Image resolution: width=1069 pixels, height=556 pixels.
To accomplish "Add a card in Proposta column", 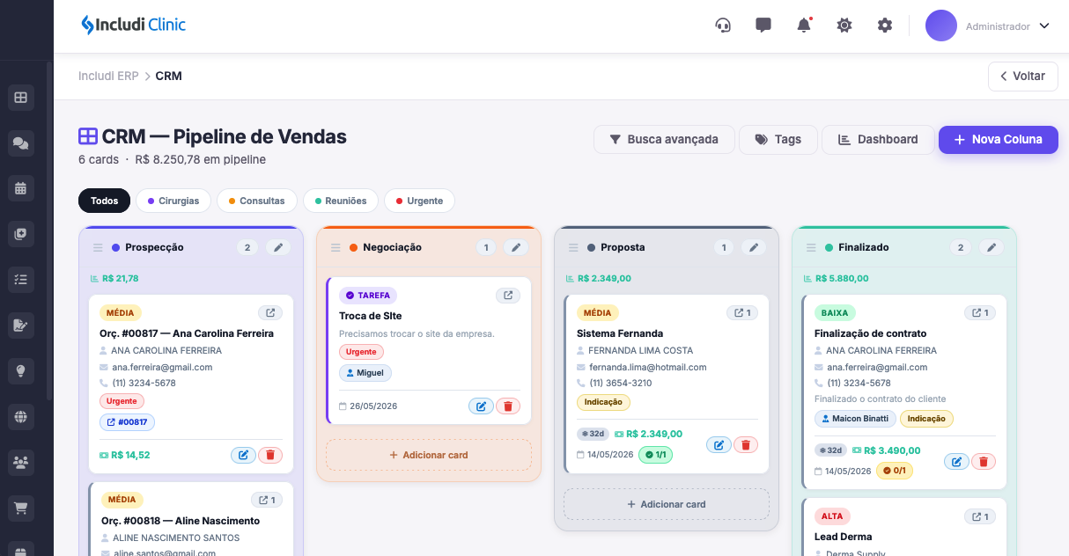I will point(667,504).
